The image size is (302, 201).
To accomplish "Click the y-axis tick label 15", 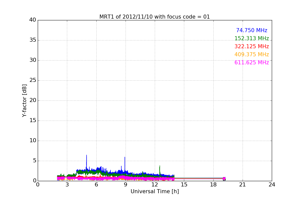I will (33, 121).
